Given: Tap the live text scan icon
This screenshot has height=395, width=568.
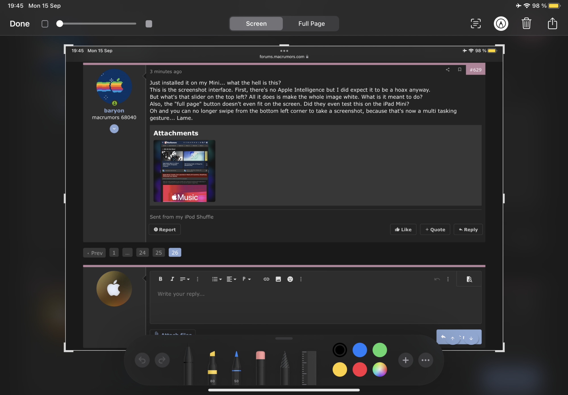Looking at the screenshot, I should (475, 24).
